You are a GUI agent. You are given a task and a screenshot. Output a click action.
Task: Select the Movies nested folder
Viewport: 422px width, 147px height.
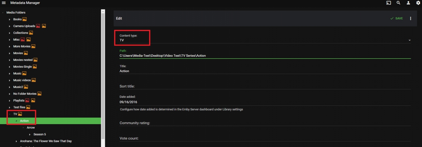(x=23, y=60)
